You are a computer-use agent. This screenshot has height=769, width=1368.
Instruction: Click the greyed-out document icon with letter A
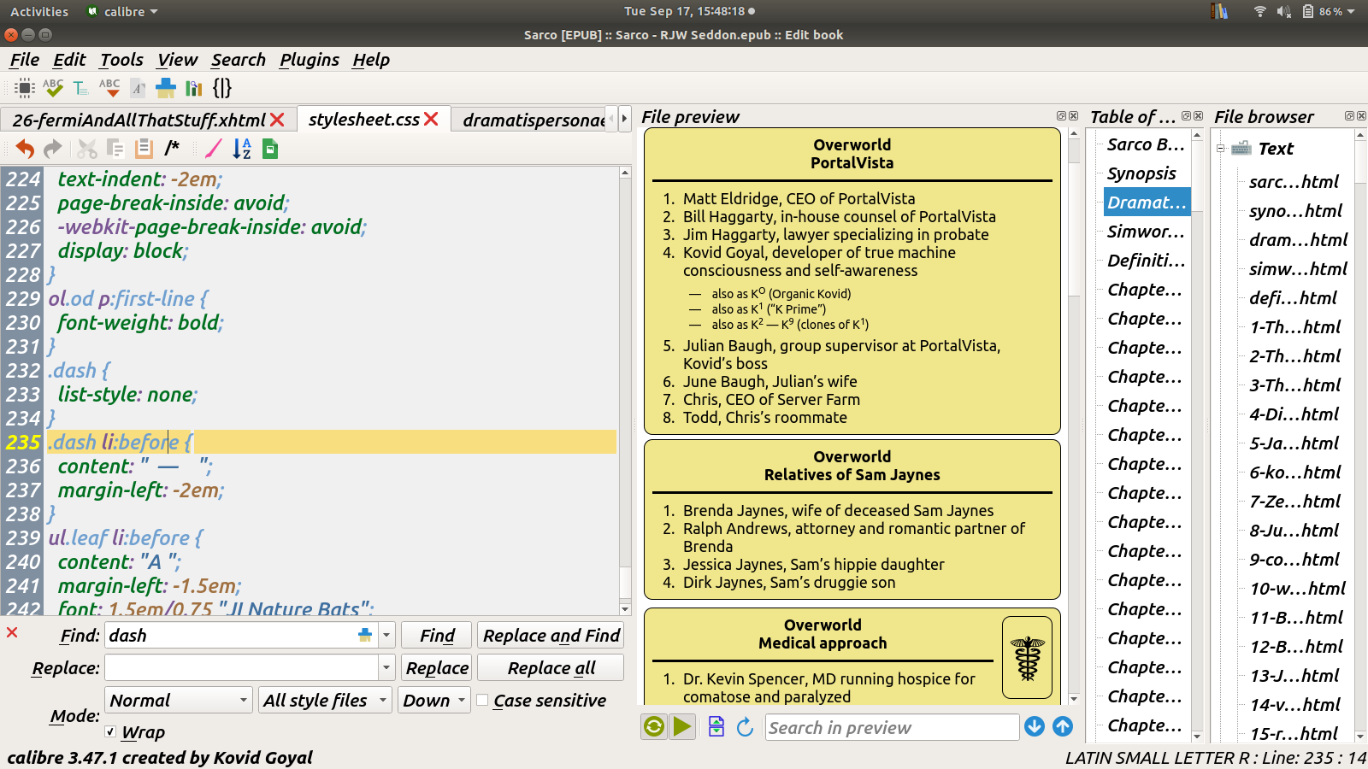(x=138, y=88)
